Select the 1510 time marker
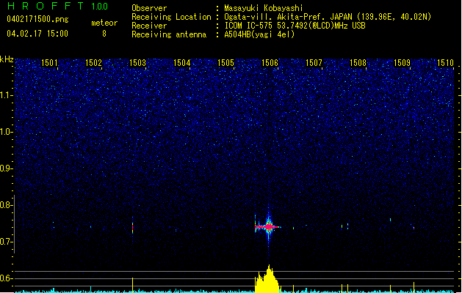 coord(445,63)
